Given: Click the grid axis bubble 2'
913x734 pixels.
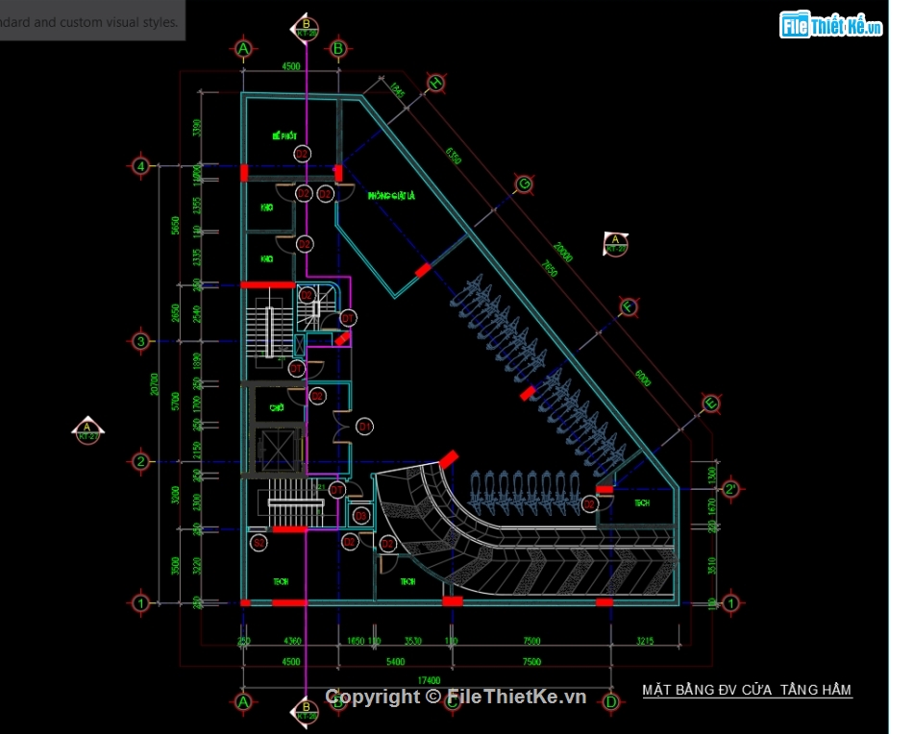Looking at the screenshot, I should [730, 489].
